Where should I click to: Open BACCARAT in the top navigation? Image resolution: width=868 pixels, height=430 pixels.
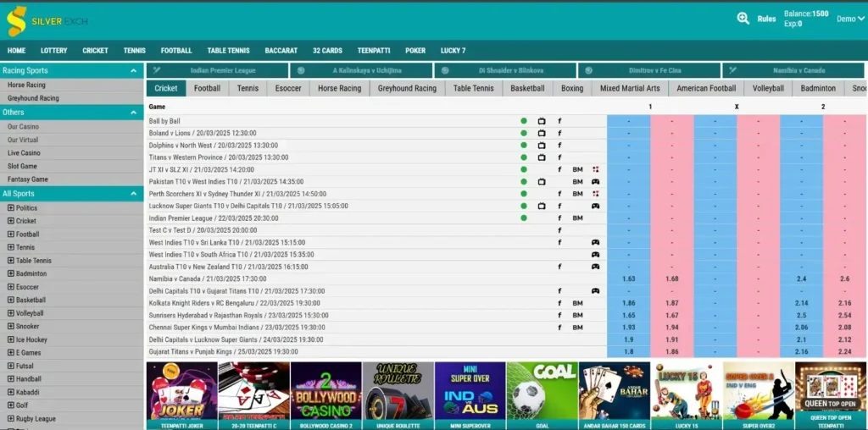tap(281, 50)
